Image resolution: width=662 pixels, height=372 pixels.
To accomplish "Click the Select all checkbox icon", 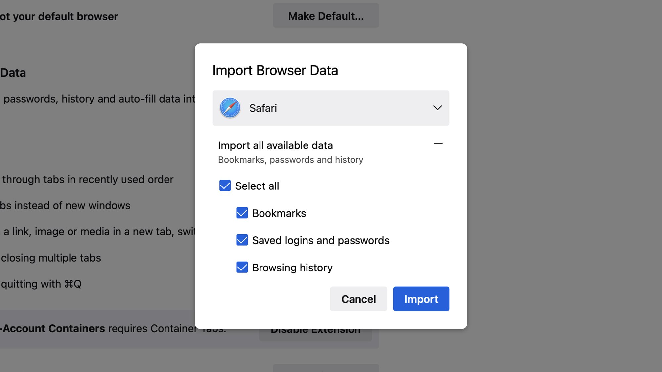I will pyautogui.click(x=225, y=185).
